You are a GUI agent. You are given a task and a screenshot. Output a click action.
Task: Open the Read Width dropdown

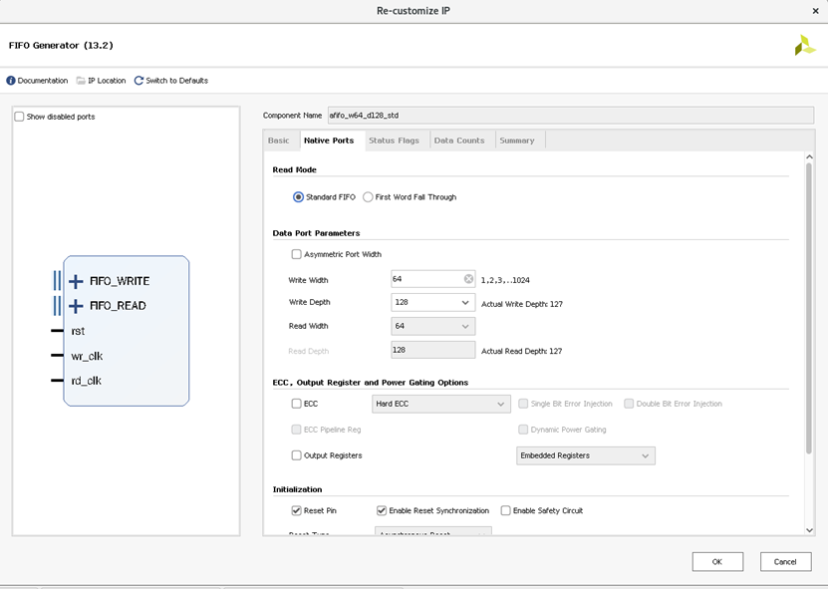tap(433, 327)
